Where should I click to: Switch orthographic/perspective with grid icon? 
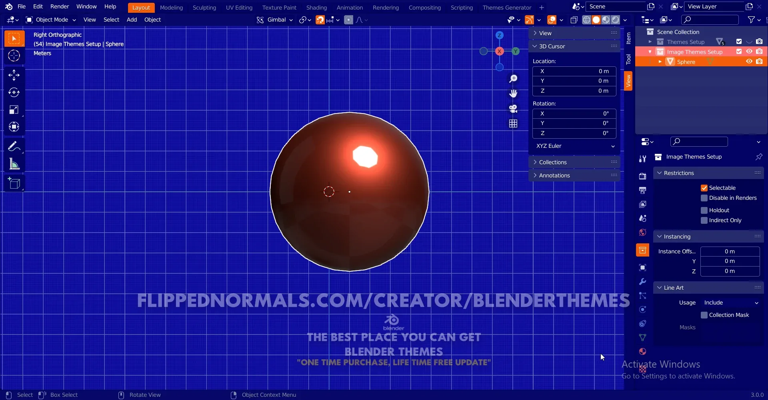point(513,123)
